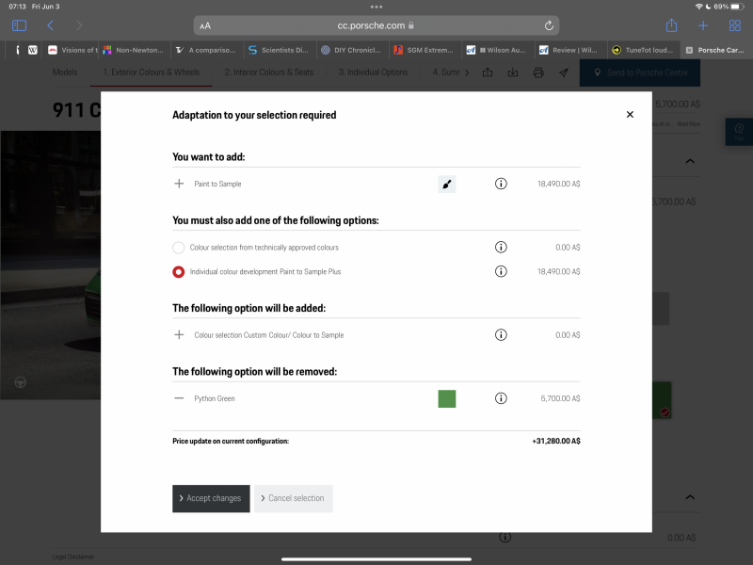Open info for Paint to Sample
Viewport: 753px width, 565px height.
[x=501, y=184]
